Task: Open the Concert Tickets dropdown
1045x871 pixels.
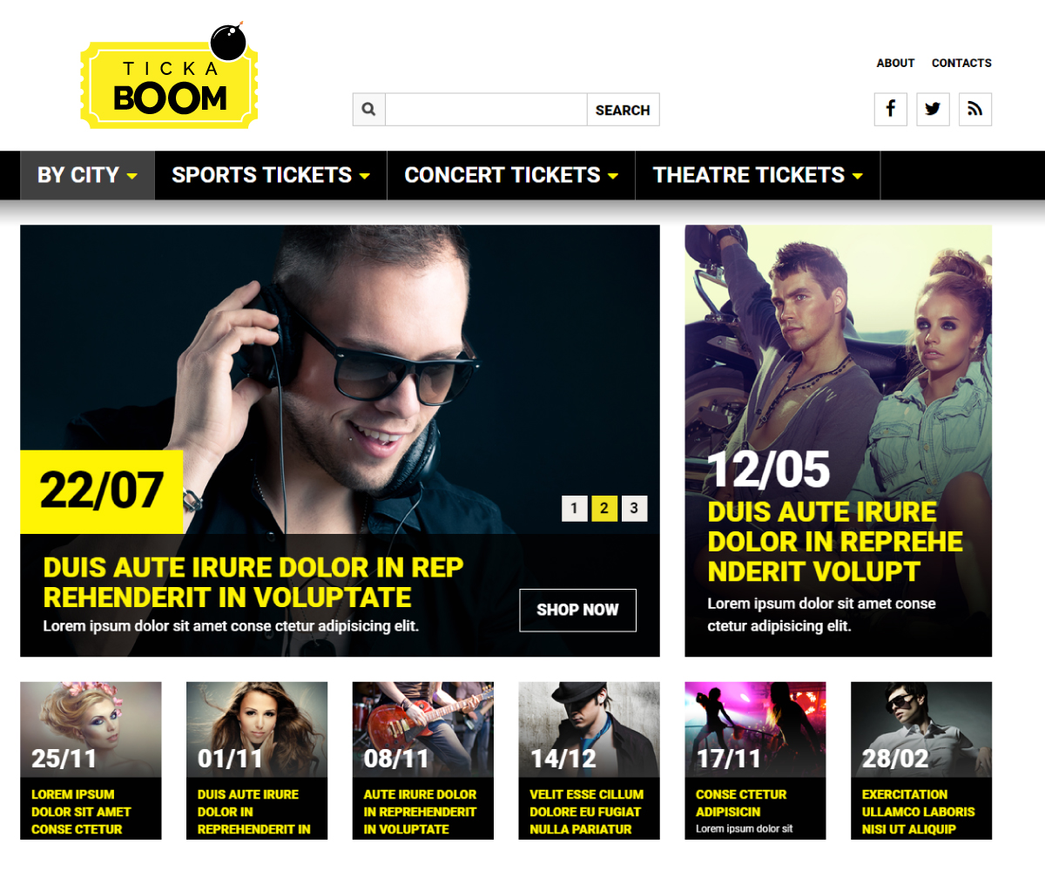Action: [x=511, y=175]
